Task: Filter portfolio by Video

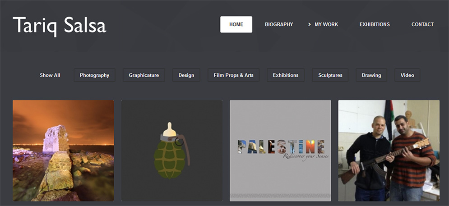Action: (x=407, y=75)
